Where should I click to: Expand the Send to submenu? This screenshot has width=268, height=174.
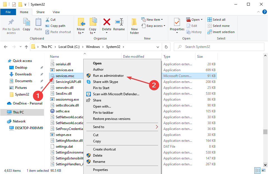point(122,127)
